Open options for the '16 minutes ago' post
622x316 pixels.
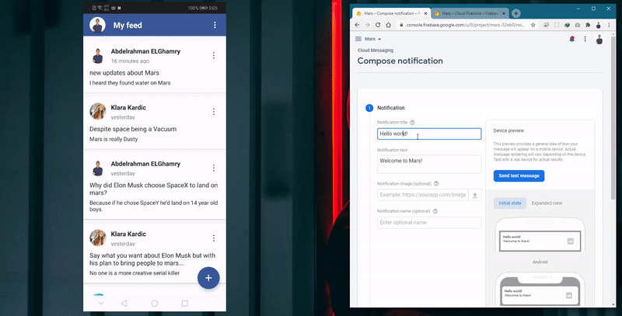click(x=213, y=55)
